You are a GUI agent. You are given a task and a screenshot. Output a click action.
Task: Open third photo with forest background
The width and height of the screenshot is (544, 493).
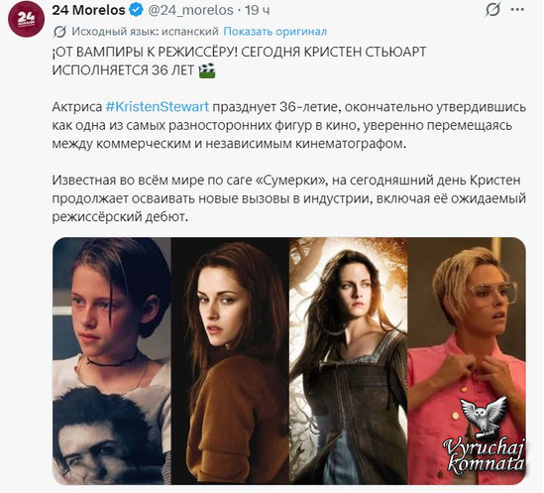[x=349, y=361]
